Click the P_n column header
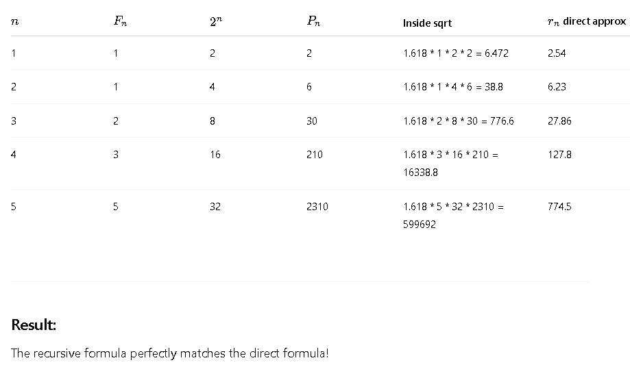Viewport: 630px width, 367px height. coord(313,21)
